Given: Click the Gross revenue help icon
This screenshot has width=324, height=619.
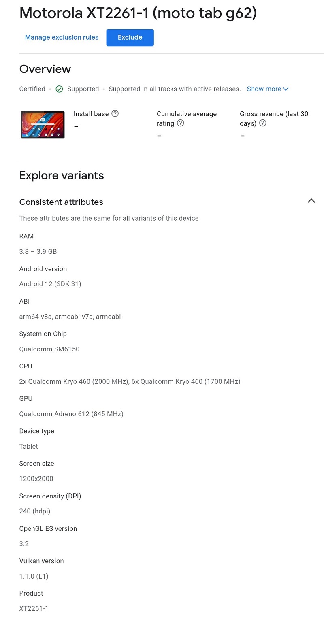Looking at the screenshot, I should 263,123.
